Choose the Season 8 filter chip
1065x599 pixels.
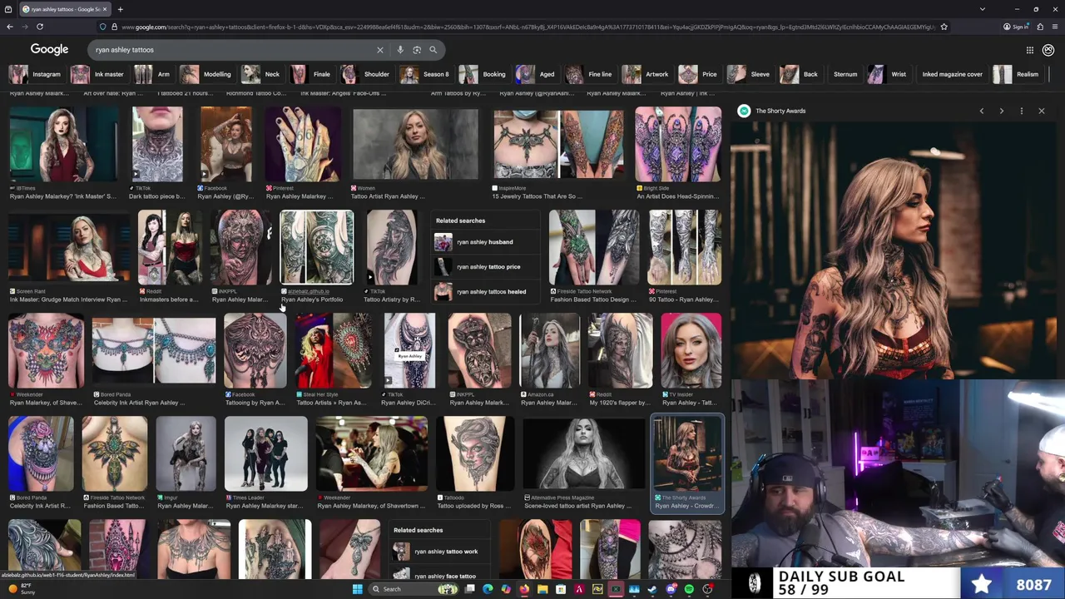(426, 74)
